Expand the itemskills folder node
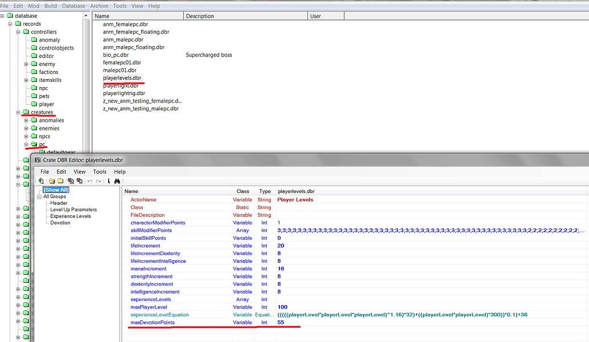 pyautogui.click(x=26, y=80)
